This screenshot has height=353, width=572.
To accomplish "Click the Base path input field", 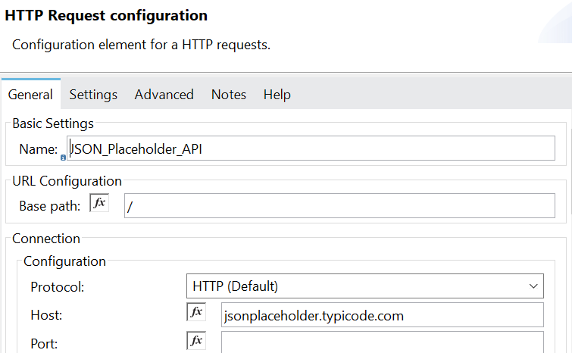I will tap(339, 206).
